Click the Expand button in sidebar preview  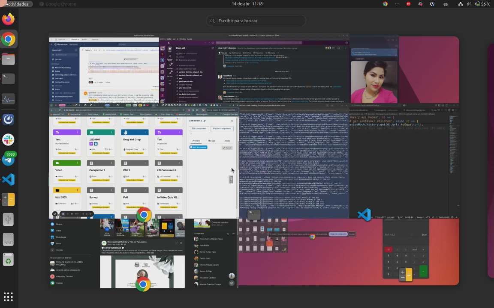click(227, 148)
